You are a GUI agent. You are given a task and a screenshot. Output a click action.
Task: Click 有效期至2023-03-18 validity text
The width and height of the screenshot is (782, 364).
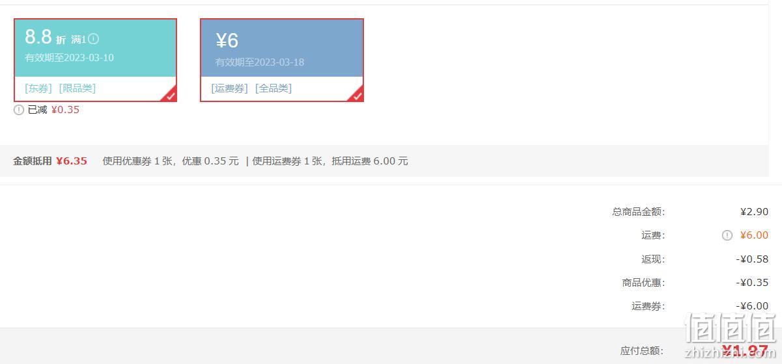pos(260,62)
